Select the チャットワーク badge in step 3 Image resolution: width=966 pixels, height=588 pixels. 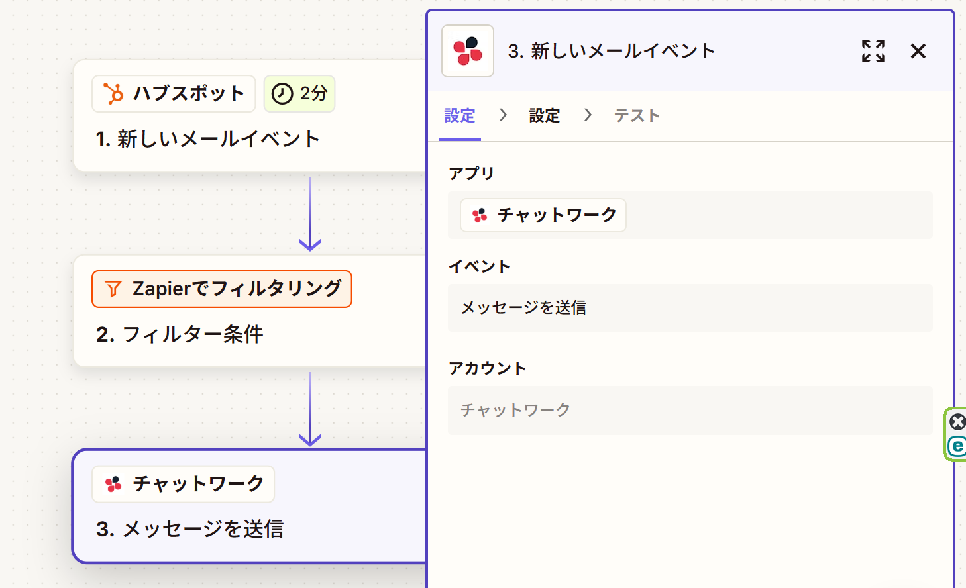coord(183,484)
